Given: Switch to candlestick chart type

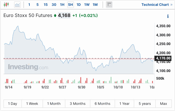Looking at the screenshot, I should point(6,5).
